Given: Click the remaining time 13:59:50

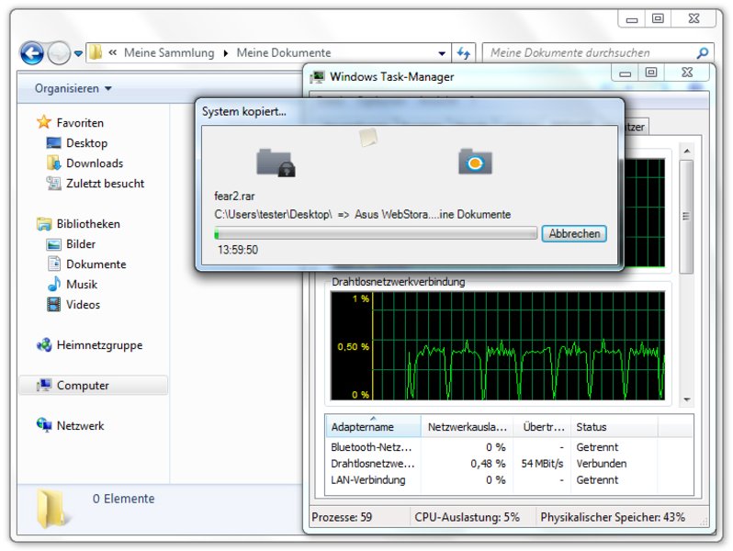Looking at the screenshot, I should coord(238,250).
